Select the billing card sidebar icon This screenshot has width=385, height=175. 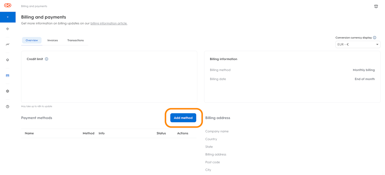pos(8,76)
